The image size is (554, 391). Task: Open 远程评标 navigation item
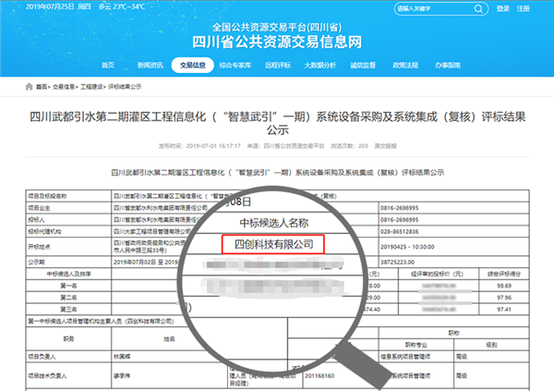point(278,65)
